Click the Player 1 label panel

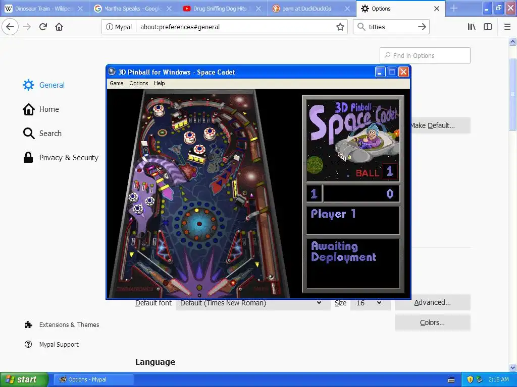pos(353,220)
